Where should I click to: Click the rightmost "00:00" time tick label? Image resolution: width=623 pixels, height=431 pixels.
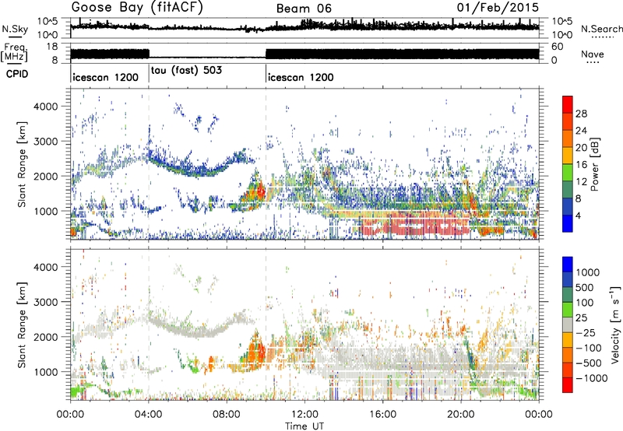[x=539, y=415]
